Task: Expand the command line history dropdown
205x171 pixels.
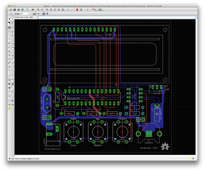Action: point(196,18)
